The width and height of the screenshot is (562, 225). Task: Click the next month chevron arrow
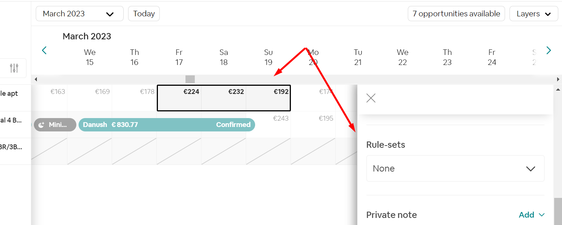548,50
